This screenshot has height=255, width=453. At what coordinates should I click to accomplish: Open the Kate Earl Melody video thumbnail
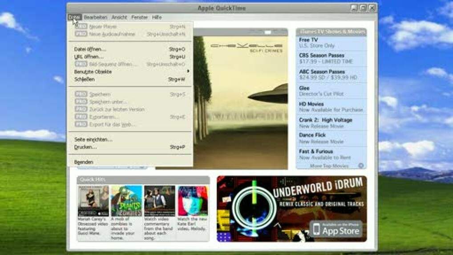[193, 201]
